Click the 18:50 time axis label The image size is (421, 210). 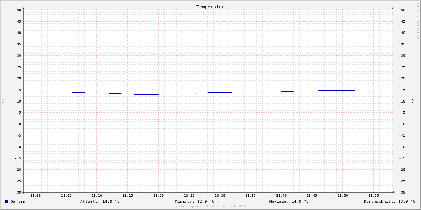(343, 196)
